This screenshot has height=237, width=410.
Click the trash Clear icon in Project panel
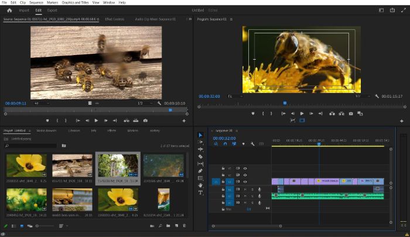(x=184, y=226)
